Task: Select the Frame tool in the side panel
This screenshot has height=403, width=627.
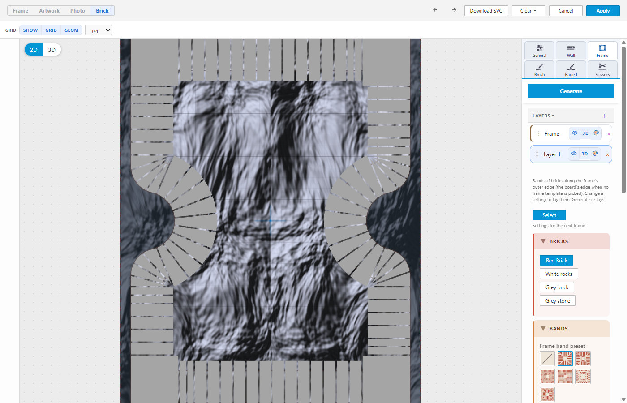Action: 602,51
